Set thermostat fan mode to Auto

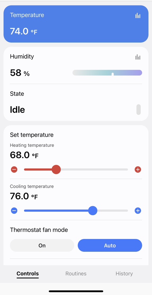click(x=110, y=245)
